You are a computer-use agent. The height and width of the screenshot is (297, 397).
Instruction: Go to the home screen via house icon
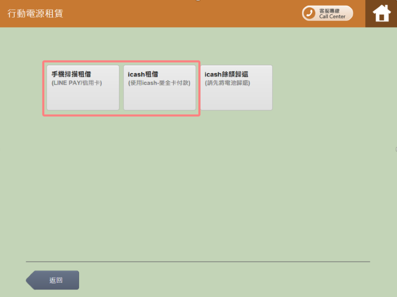(x=381, y=13)
